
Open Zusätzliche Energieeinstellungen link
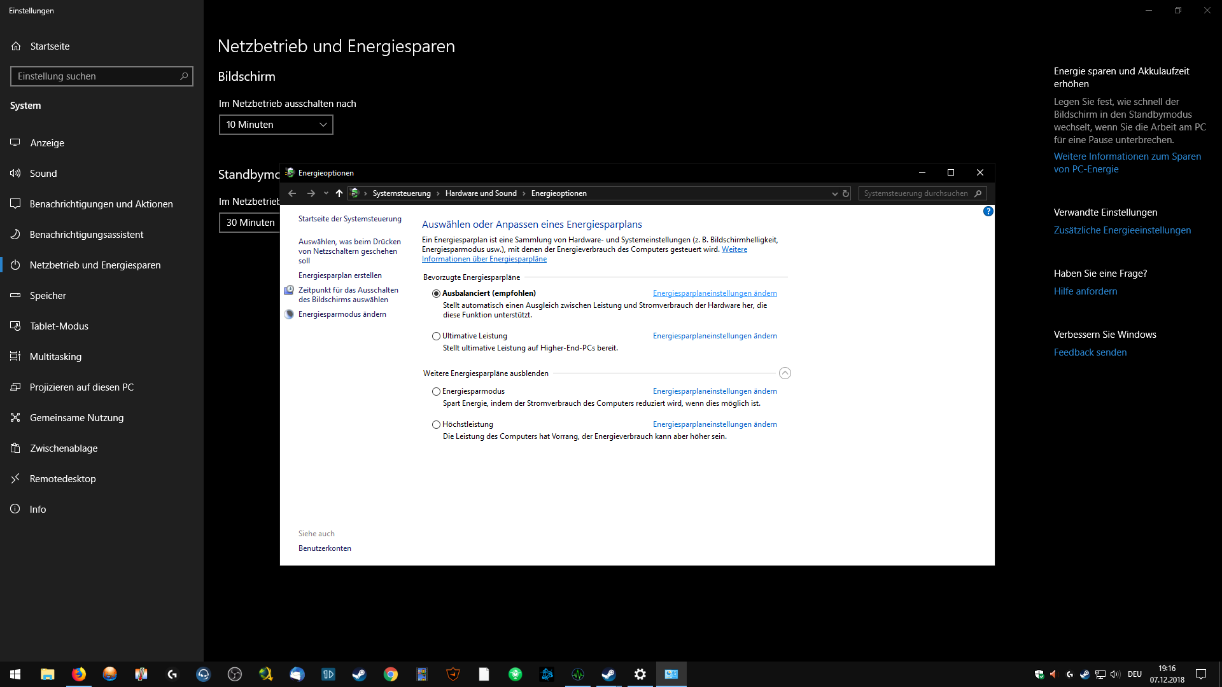tap(1122, 230)
